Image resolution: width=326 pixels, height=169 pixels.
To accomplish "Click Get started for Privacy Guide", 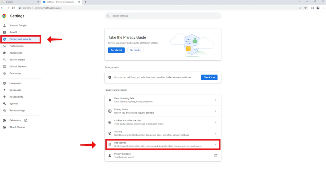I will [x=116, y=50].
